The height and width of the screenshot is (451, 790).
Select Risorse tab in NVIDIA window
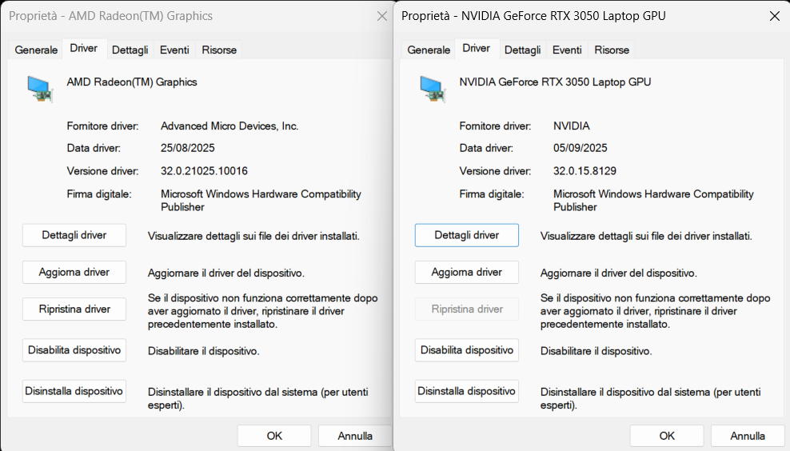click(x=612, y=50)
